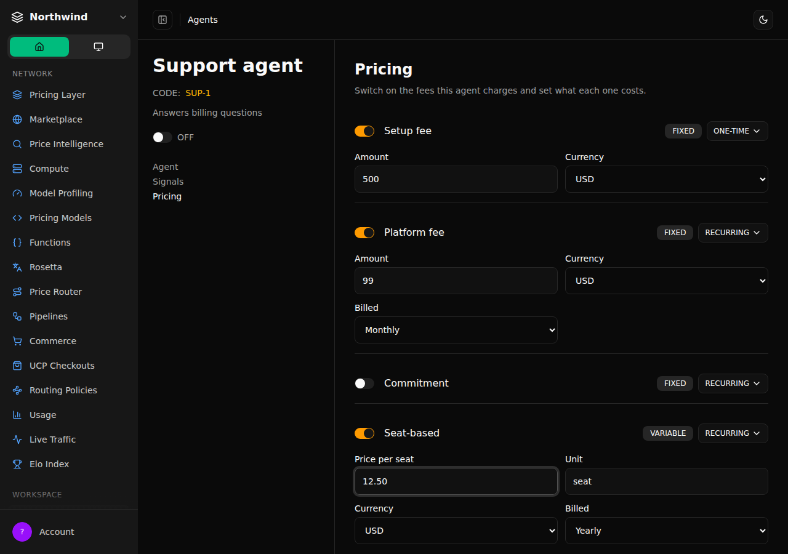Screen dimensions: 788x554
Task: Turn on the Support agent OFF switch
Action: 163,137
